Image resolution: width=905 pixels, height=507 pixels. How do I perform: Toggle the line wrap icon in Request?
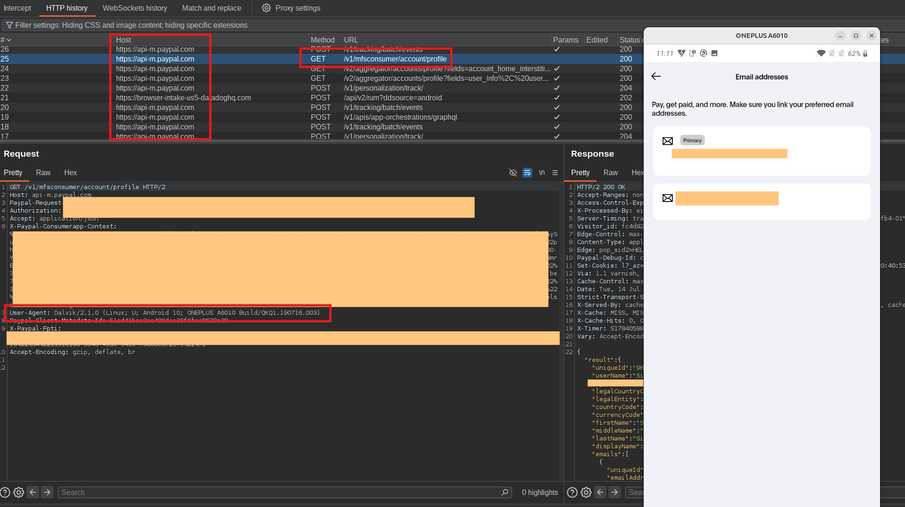(x=527, y=172)
